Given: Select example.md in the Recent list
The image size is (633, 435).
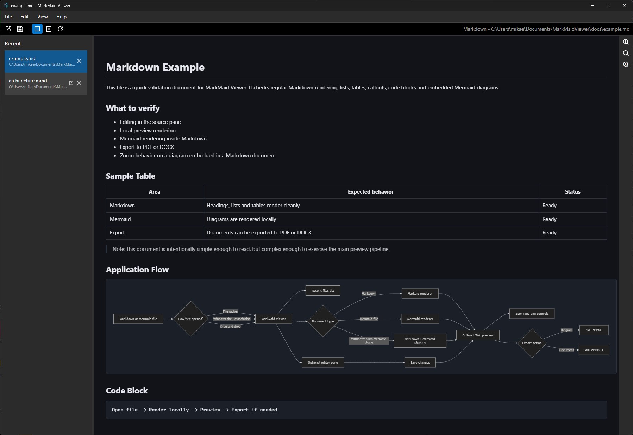Looking at the screenshot, I should click(x=46, y=61).
